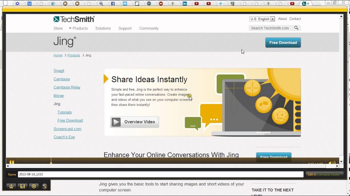Click the Jing page title logo
This screenshot has height=196, width=350.
(65, 42)
